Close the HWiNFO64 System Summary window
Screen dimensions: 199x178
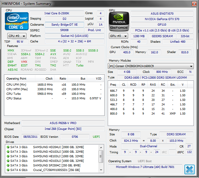coord(194,4)
